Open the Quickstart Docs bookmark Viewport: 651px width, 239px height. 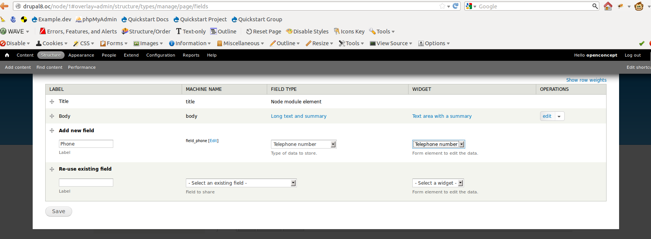click(145, 19)
